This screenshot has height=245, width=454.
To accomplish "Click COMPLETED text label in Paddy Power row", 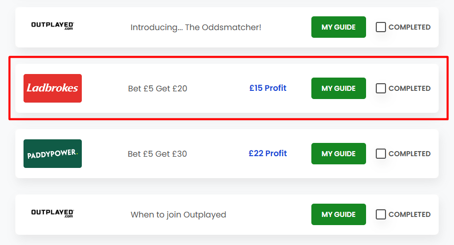I will coord(410,154).
